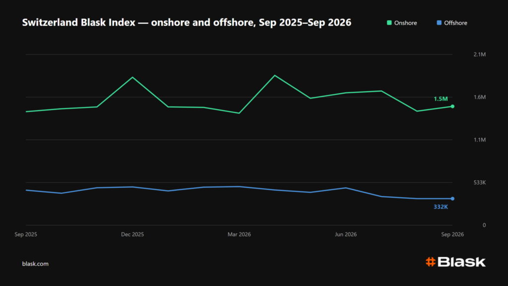The height and width of the screenshot is (286, 508).
Task: Click the Jun 2026 x-axis label
Action: tap(346, 234)
